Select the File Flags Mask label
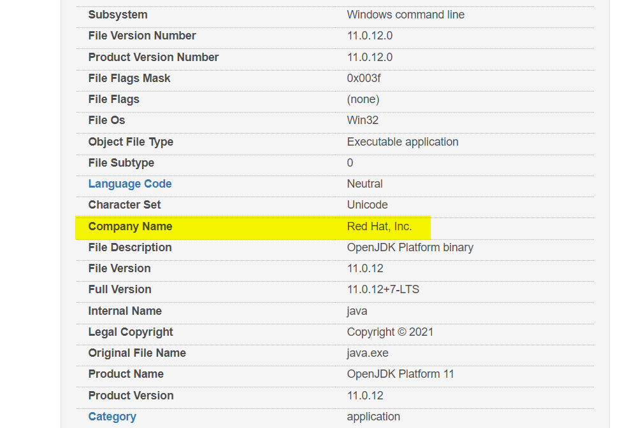 pos(129,78)
